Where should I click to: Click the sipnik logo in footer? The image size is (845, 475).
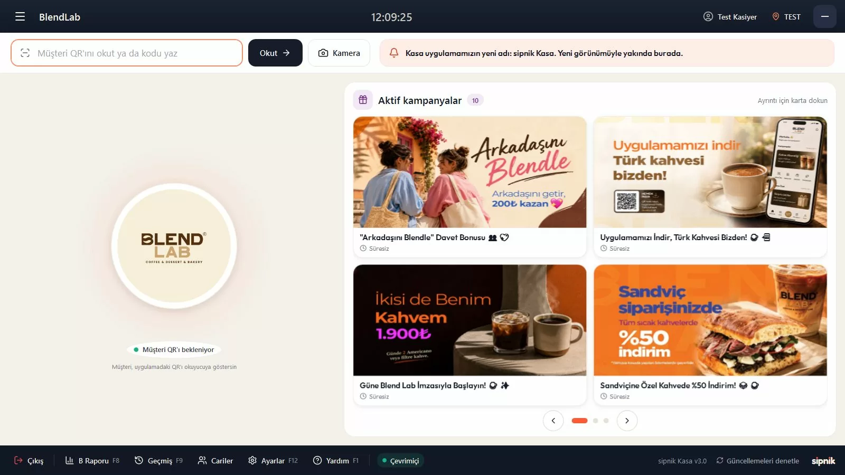click(823, 461)
